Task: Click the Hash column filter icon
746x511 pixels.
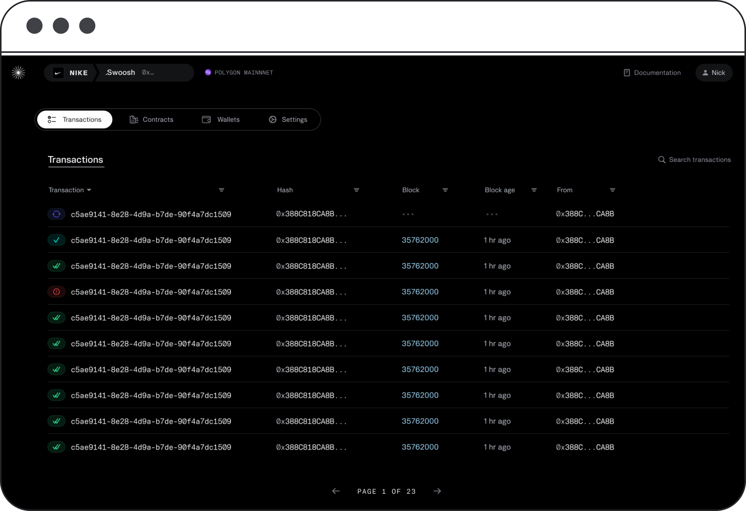Action: pos(356,190)
